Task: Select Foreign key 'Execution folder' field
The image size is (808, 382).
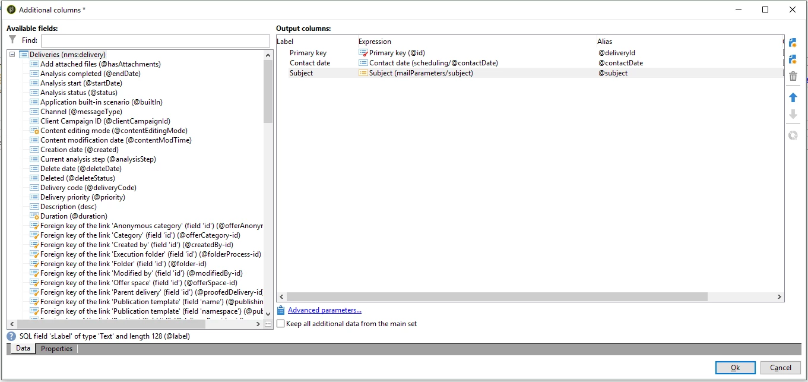Action: pyautogui.click(x=151, y=254)
